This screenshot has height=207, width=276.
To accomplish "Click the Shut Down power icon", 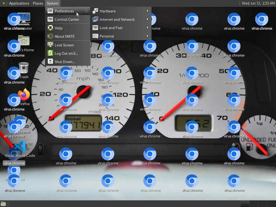I will pyautogui.click(x=50, y=61).
